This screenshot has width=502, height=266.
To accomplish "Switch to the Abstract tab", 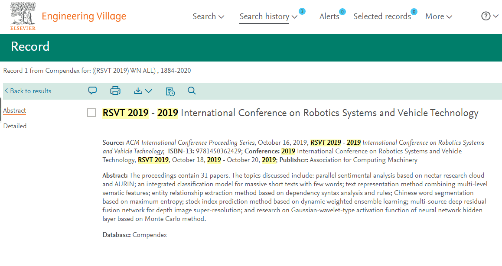I will 15,110.
